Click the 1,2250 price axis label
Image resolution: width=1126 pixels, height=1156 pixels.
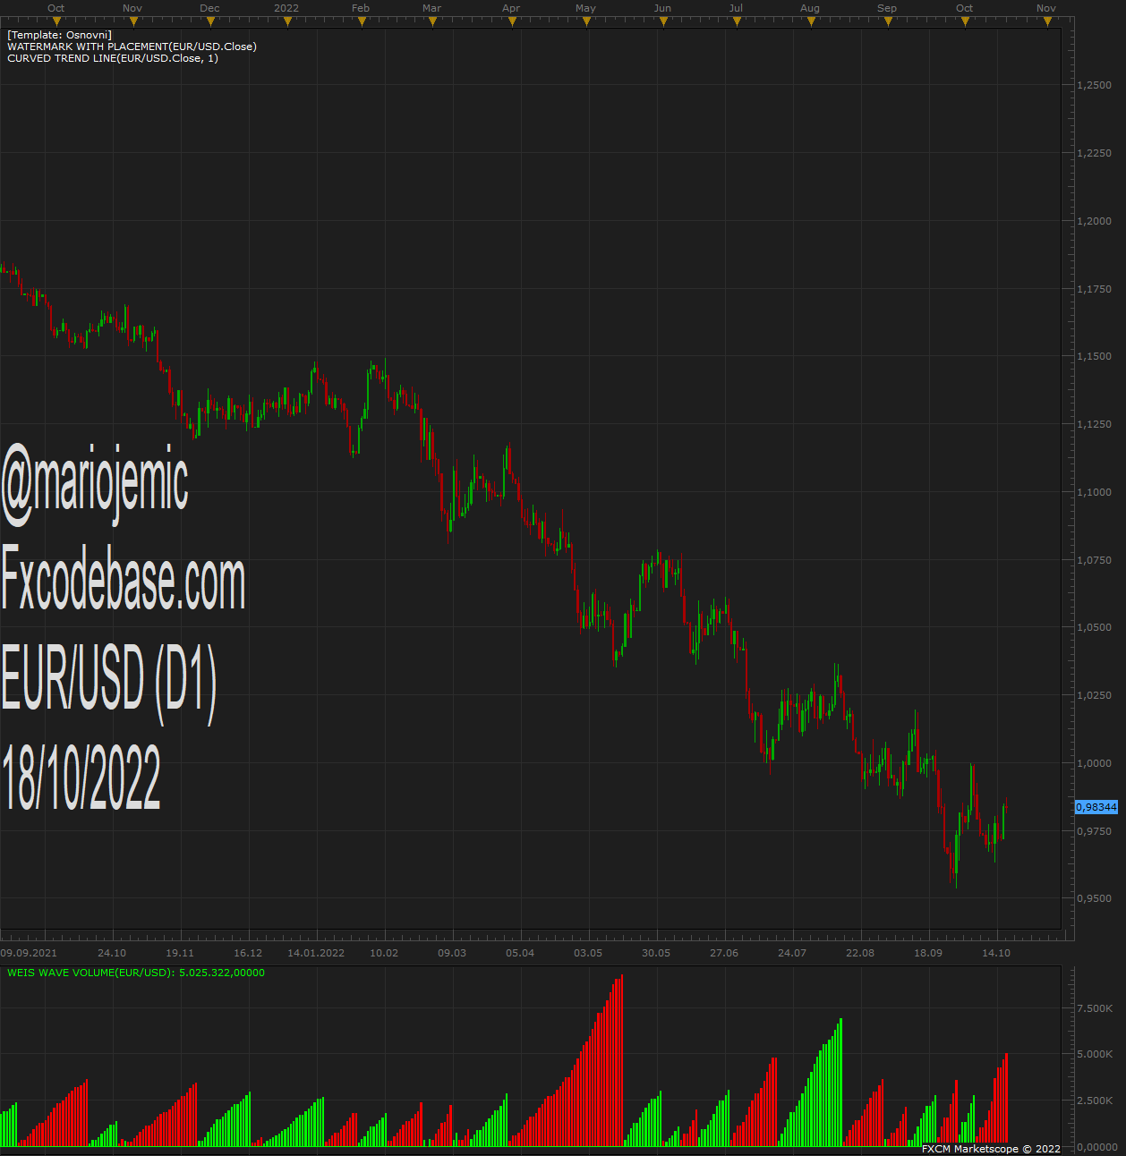coord(1094,154)
